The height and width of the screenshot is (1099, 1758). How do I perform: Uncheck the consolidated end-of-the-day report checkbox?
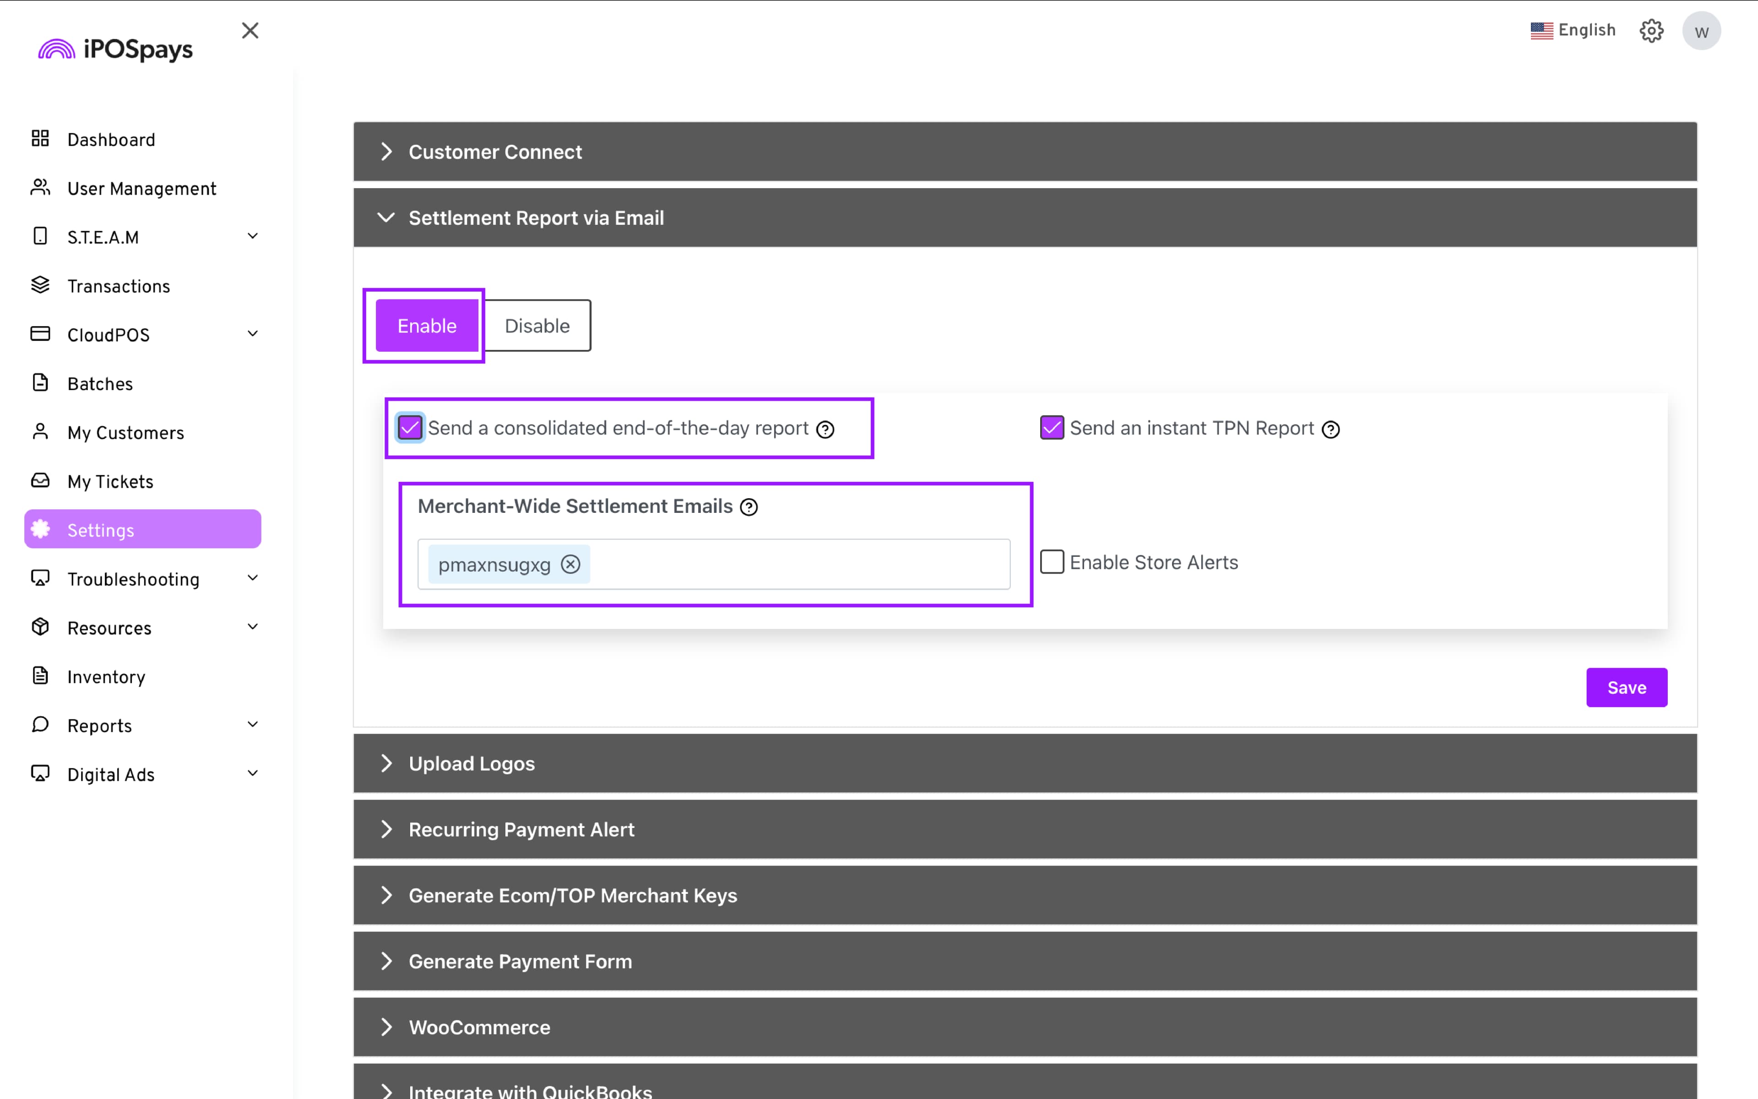coord(410,428)
